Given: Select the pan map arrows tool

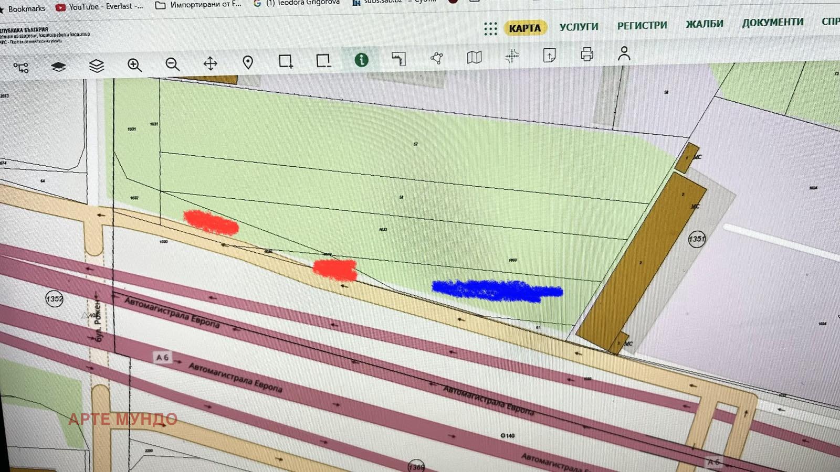Looking at the screenshot, I should (x=210, y=63).
